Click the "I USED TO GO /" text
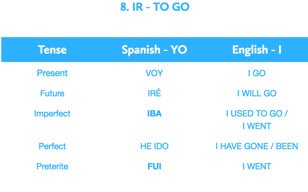Screen dimensions: 308x192 pyautogui.click(x=257, y=114)
